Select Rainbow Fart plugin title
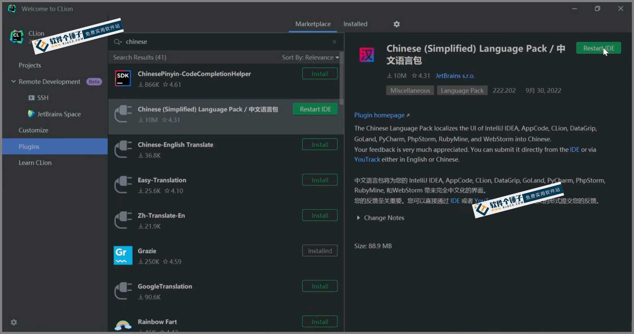The image size is (634, 334). (157, 322)
